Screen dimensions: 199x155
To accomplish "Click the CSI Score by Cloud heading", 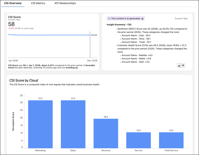I will coord(24,81).
